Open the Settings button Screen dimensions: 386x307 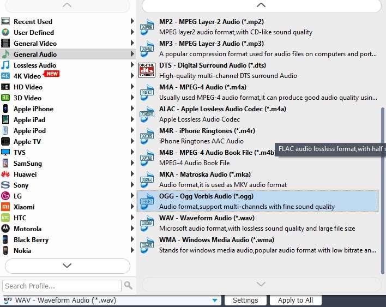tap(245, 300)
